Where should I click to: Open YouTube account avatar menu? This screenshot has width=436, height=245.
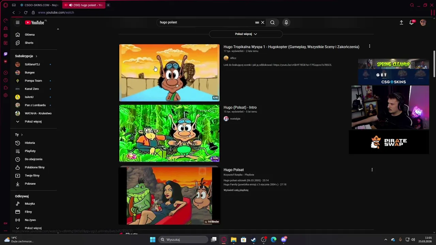point(423,22)
